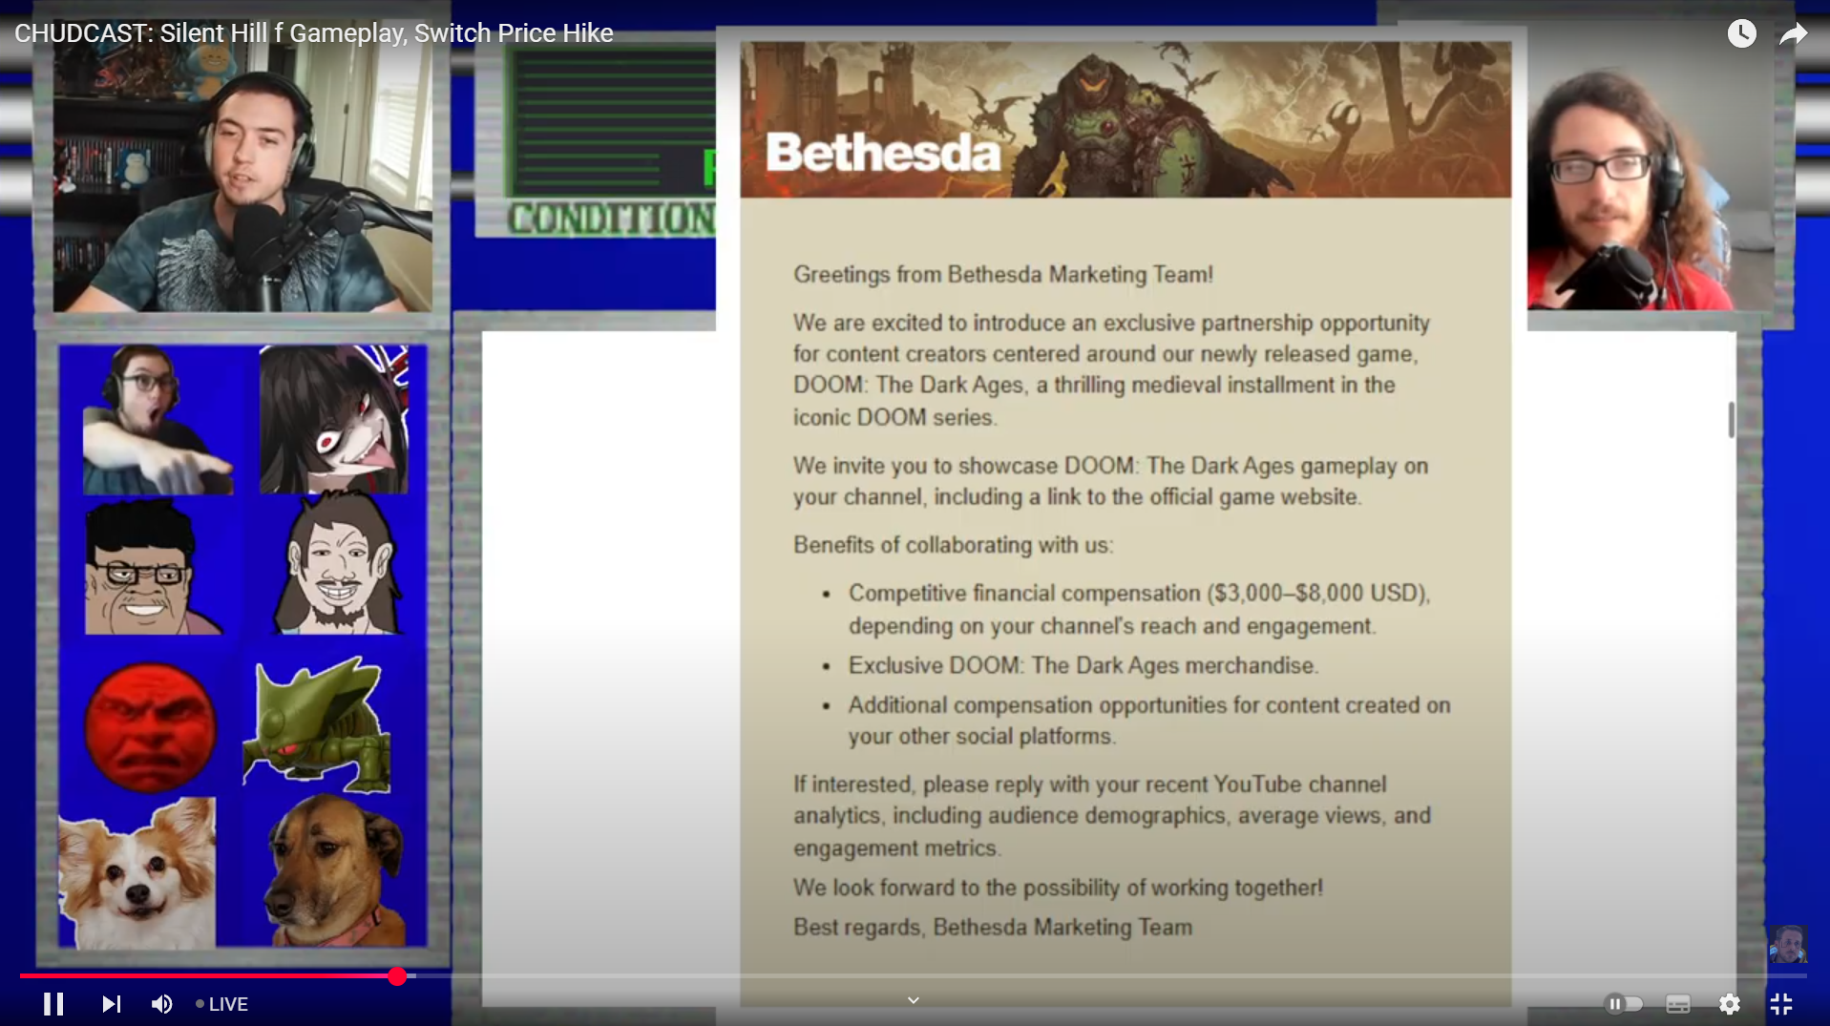The width and height of the screenshot is (1830, 1026).
Task: Toggle the autoplay switch
Action: click(1623, 1004)
